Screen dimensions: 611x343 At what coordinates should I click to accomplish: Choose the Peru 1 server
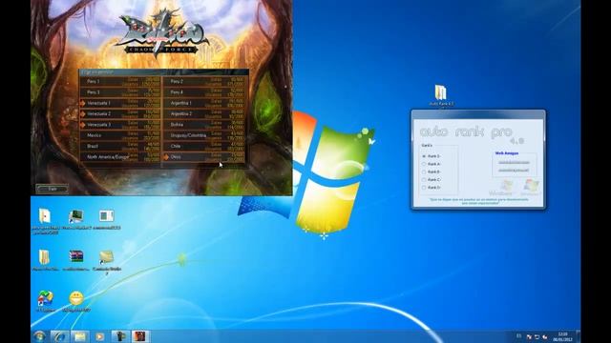[x=120, y=81]
